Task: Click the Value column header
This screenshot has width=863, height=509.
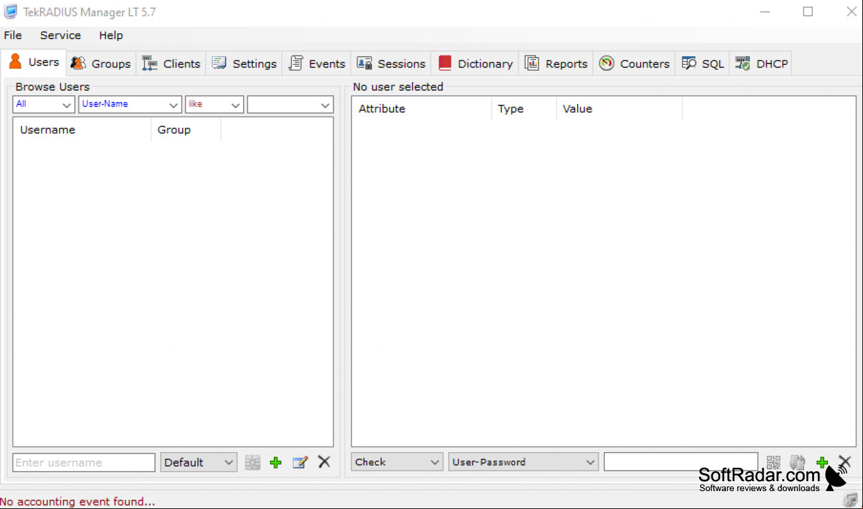Action: click(x=619, y=109)
